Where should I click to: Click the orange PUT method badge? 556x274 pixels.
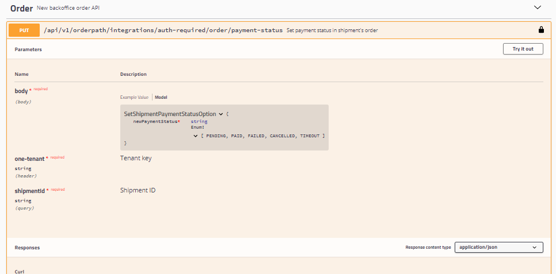point(24,30)
